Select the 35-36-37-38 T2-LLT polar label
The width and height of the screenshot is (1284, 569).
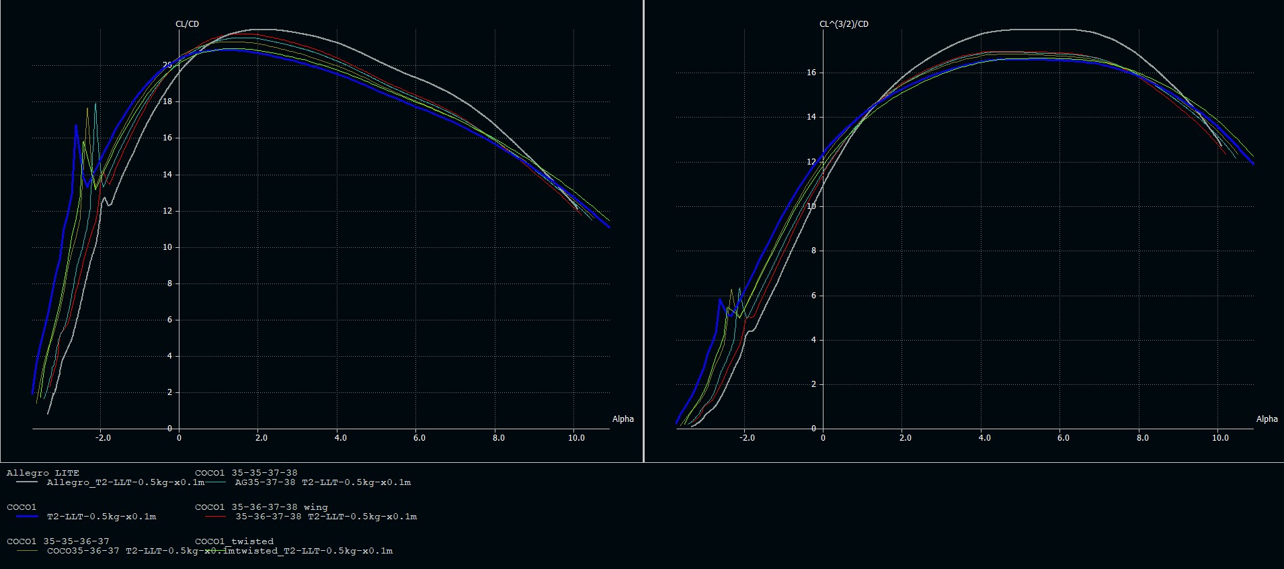[x=326, y=517]
